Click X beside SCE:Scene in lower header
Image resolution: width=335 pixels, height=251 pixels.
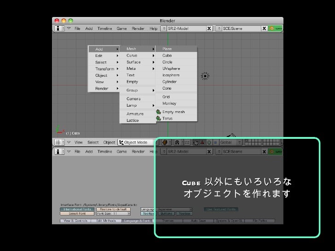tap(264, 152)
